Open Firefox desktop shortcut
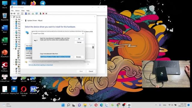 coord(33,3)
